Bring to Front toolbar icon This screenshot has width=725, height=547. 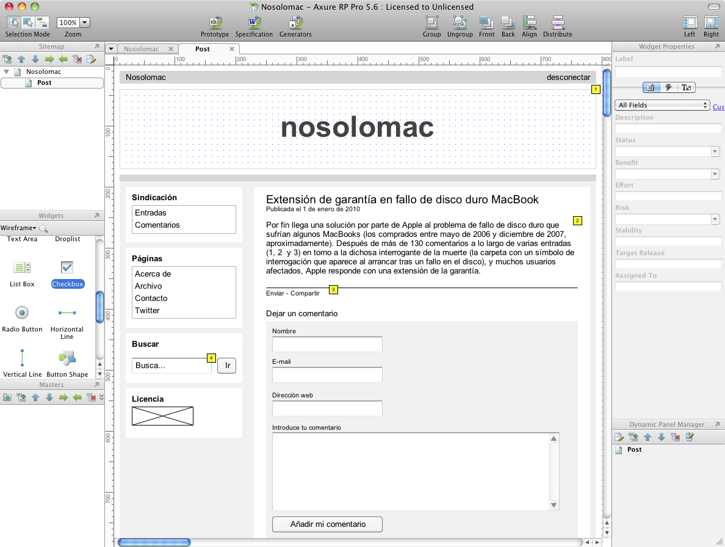(x=486, y=23)
